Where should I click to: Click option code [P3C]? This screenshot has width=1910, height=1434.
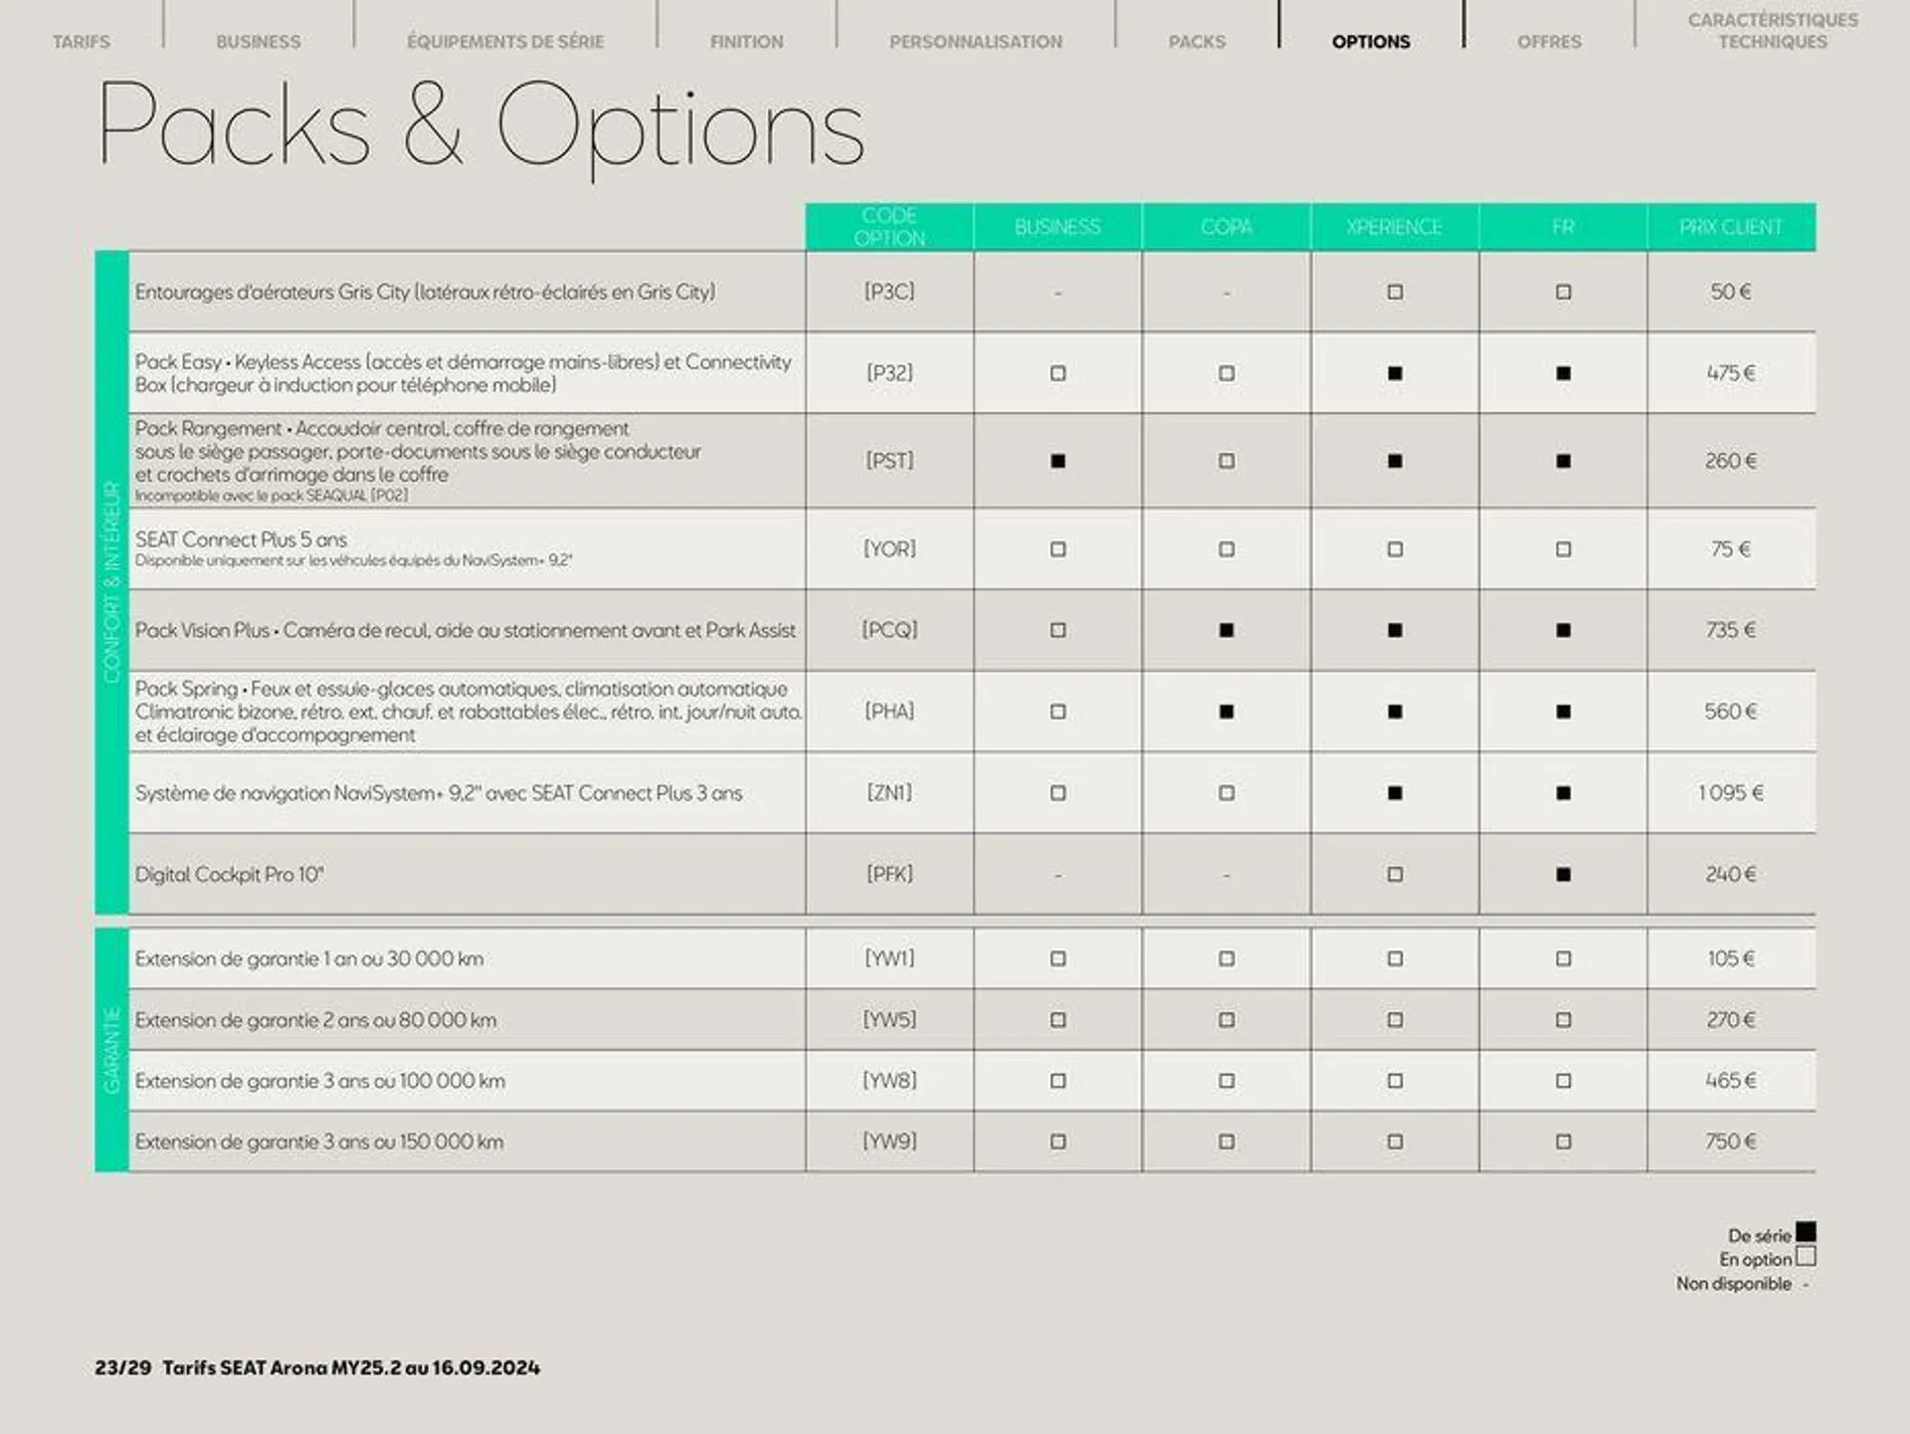point(889,293)
